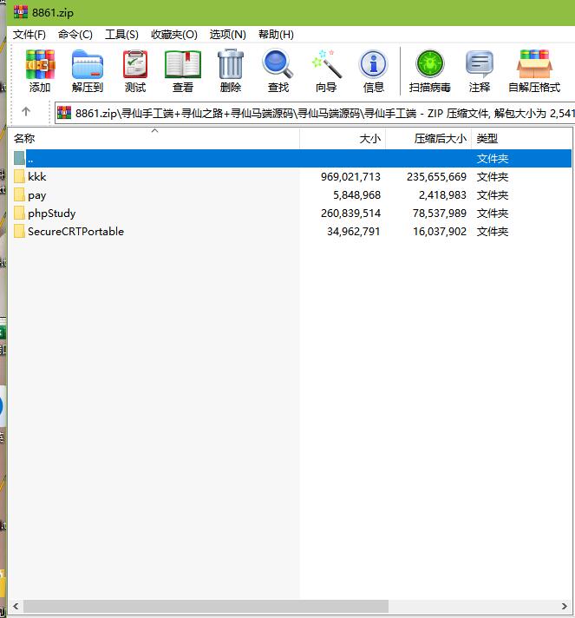Go up one level using arrow button
Screen dimensions: 575x618
(26, 112)
